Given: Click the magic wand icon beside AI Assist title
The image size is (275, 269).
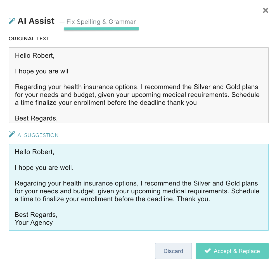Looking at the screenshot, I should 12,21.
